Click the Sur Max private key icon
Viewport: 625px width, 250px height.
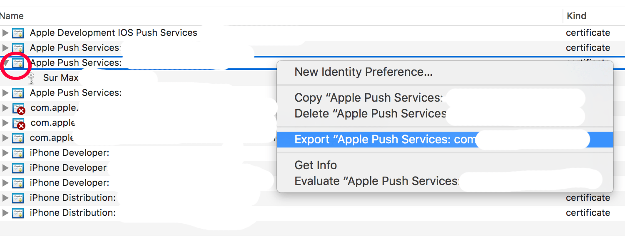coord(31,78)
